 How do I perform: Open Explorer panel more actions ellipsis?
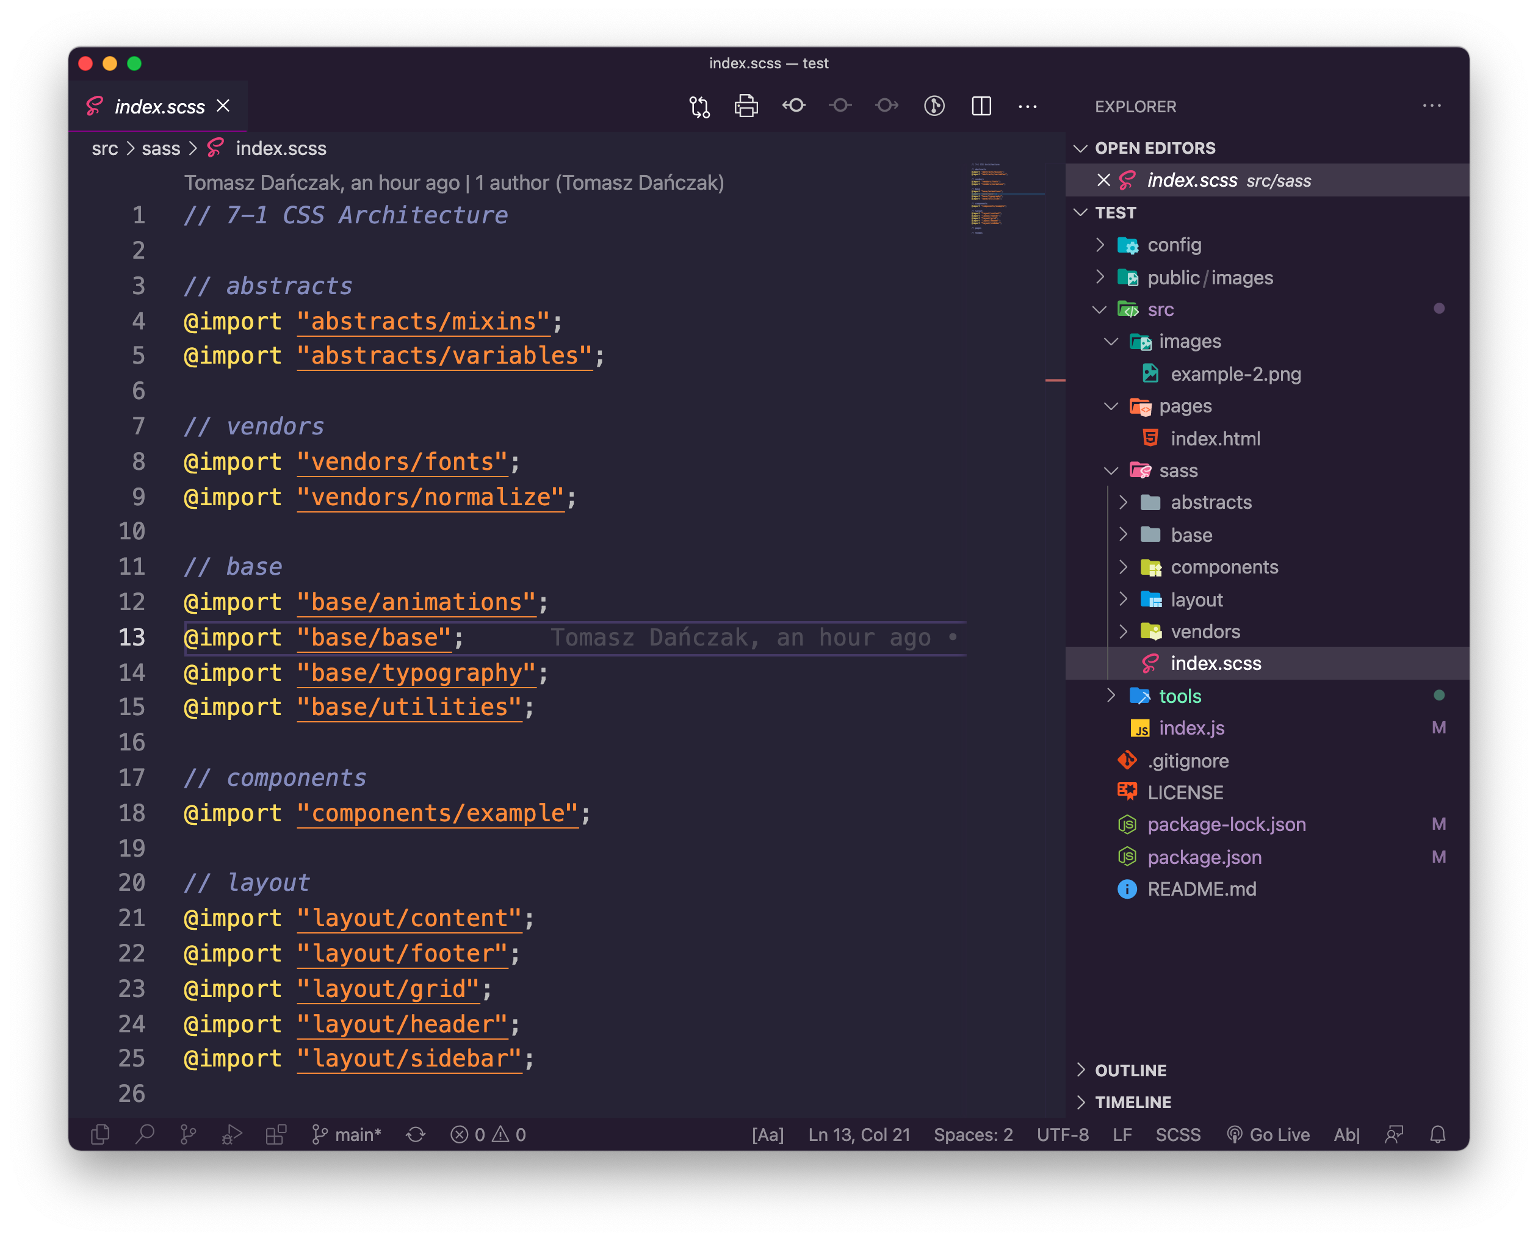1431,106
